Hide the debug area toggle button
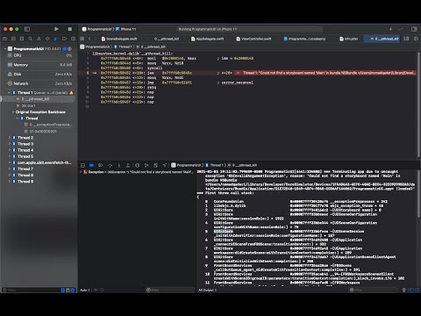421x316 pixels. [x=82, y=165]
